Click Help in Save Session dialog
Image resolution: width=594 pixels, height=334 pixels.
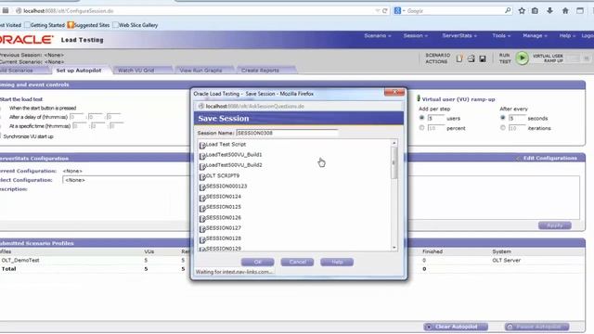[337, 262]
